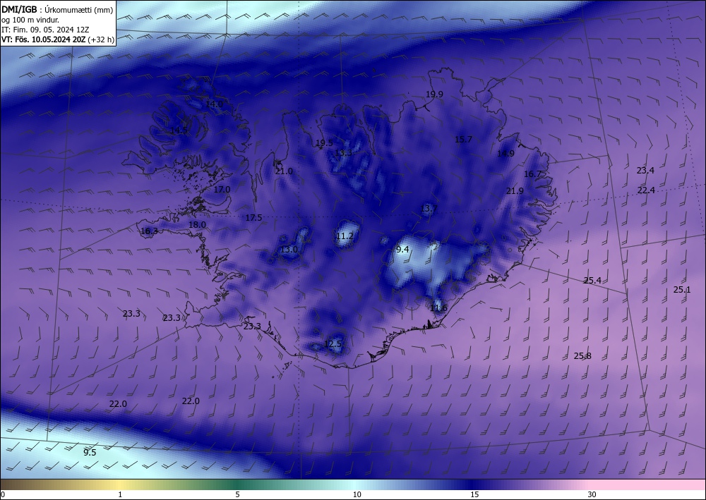Click the dry-band value 9.5

(x=90, y=452)
